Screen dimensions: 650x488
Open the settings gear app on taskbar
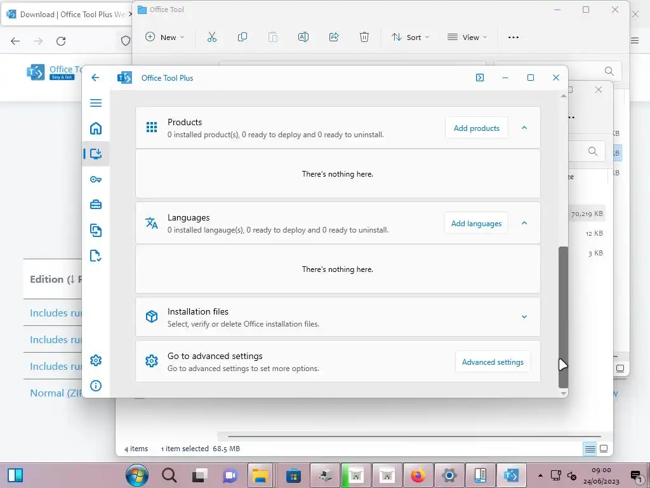pyautogui.click(x=449, y=475)
